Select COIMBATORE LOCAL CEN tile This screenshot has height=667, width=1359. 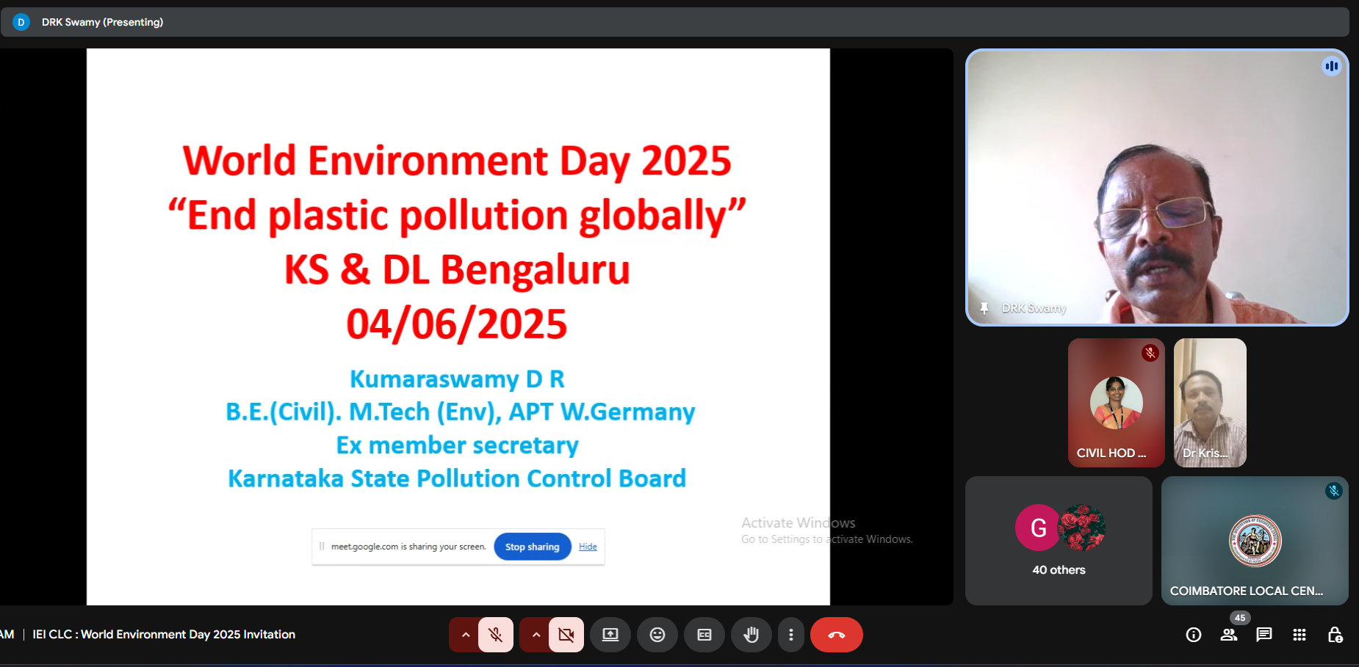click(1255, 541)
